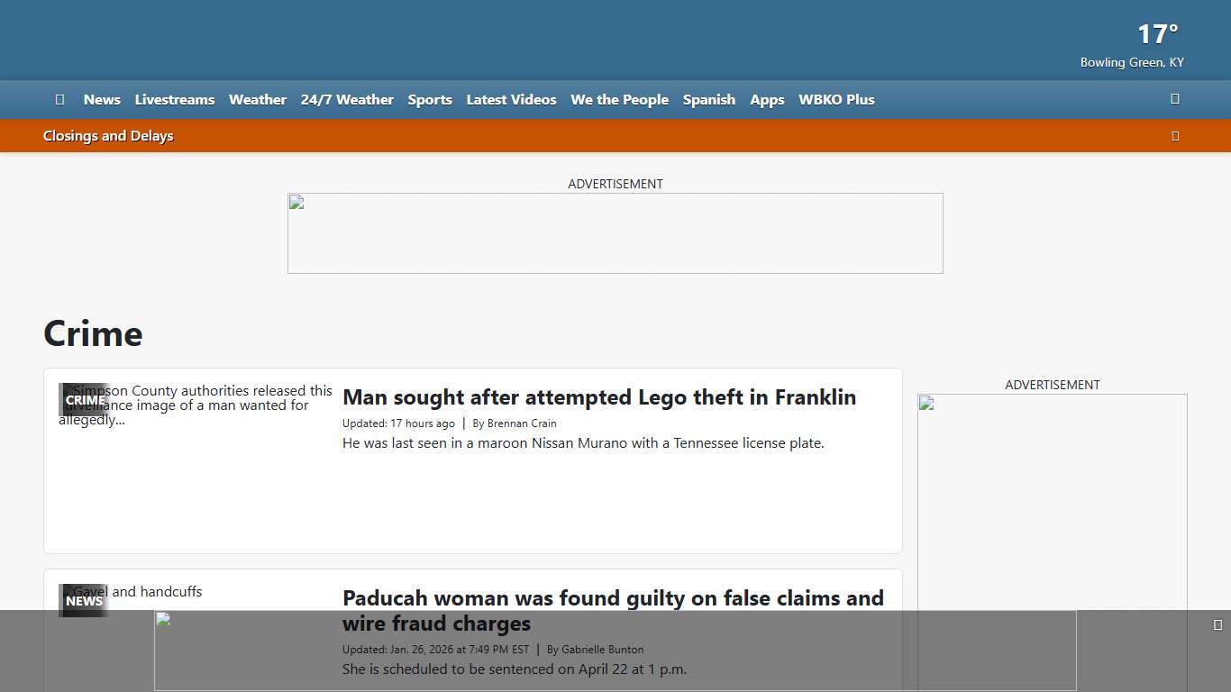Image resolution: width=1231 pixels, height=692 pixels.
Task: Open the Paducah woman wire fraud article
Action: point(613,598)
